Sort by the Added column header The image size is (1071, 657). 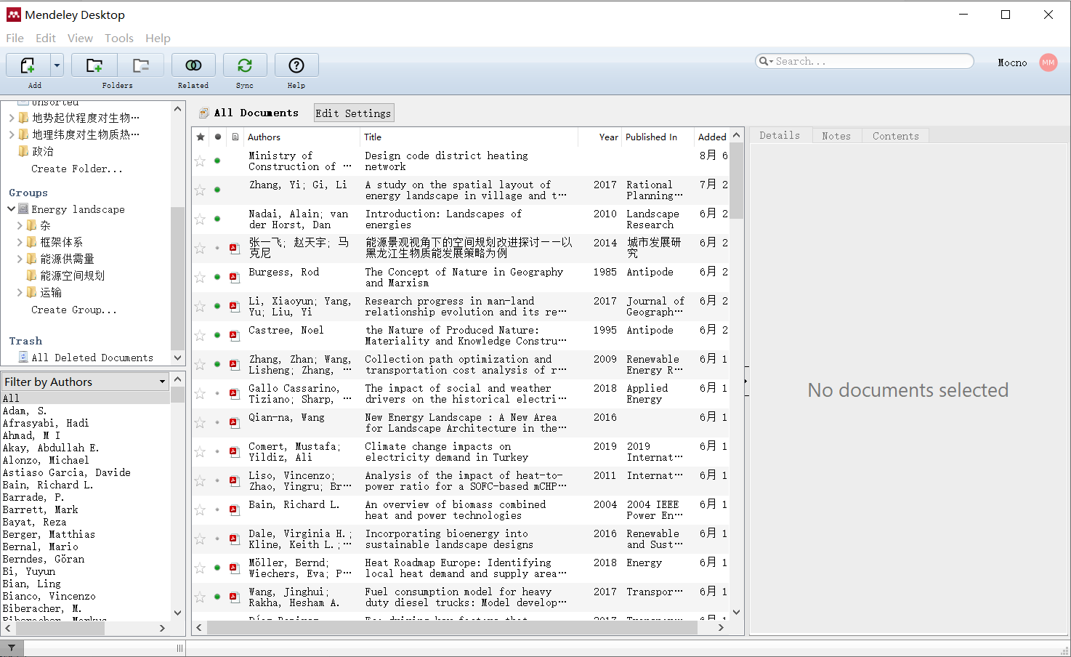point(712,137)
